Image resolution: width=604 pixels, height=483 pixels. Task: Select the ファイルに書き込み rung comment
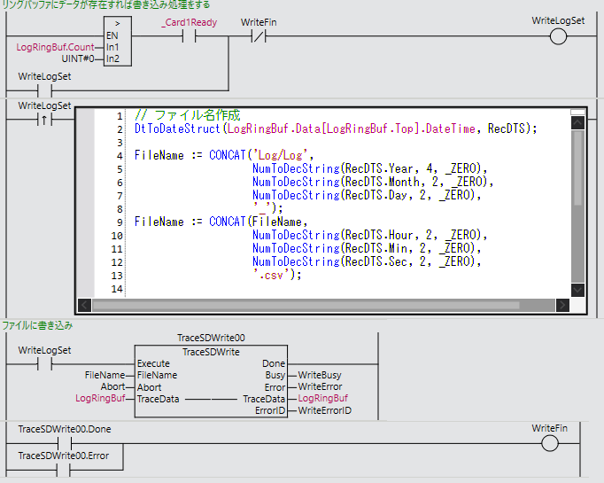click(37, 325)
